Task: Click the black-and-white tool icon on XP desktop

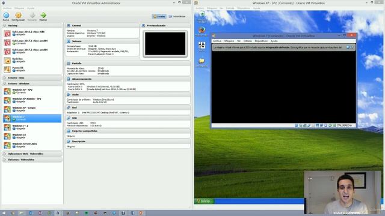Action: [x=202, y=45]
